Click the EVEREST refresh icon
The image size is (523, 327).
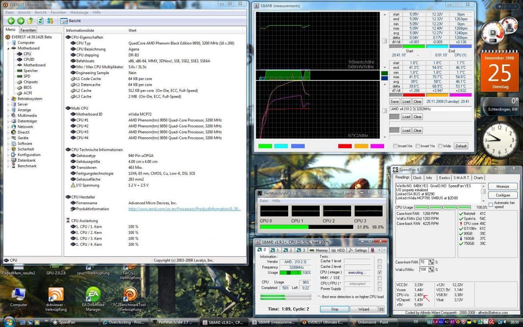click(x=40, y=21)
